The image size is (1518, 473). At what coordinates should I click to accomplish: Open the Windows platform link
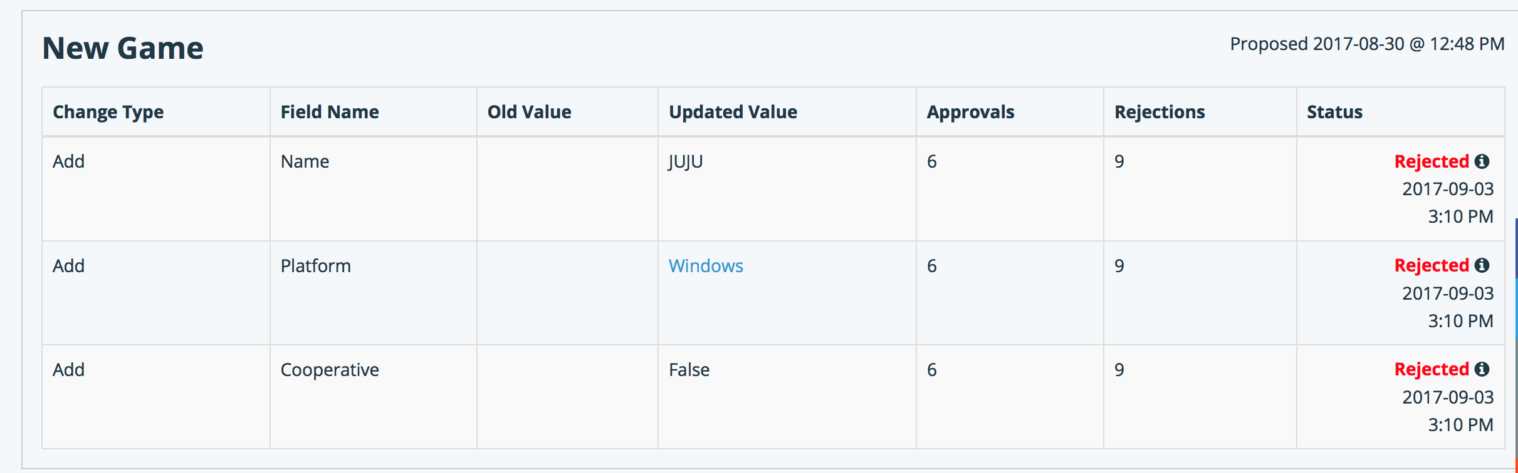coord(706,266)
